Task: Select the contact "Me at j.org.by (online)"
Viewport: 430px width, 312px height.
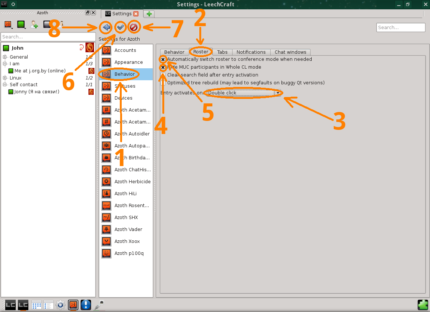Action: pyautogui.click(x=40, y=71)
